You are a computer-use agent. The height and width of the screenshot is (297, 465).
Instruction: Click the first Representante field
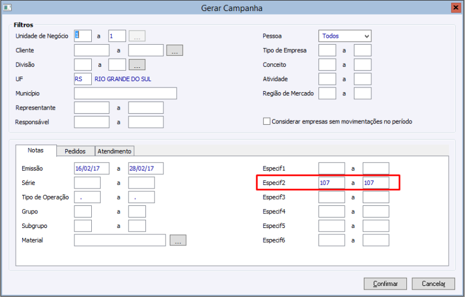point(92,108)
